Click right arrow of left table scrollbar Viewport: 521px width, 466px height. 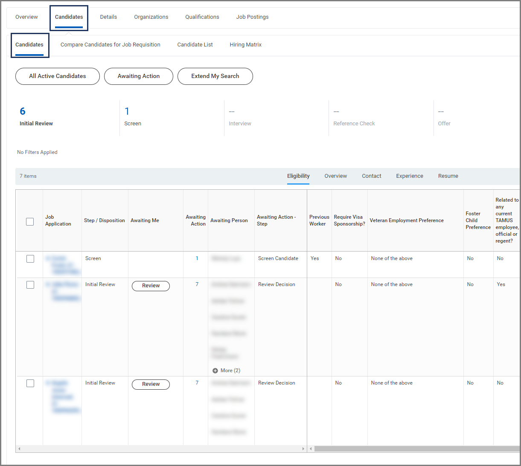tap(303, 449)
